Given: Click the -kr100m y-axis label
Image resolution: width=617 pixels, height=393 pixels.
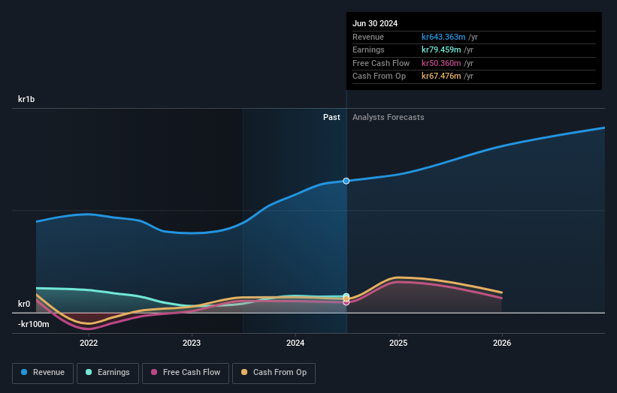Looking at the screenshot, I should coord(34,324).
